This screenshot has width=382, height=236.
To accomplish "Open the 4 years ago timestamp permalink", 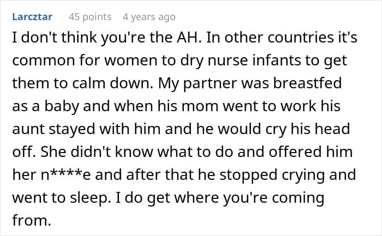I will [149, 17].
